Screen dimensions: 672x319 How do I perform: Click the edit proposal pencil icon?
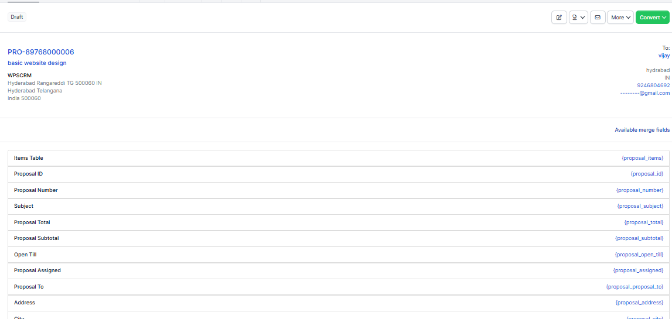(559, 18)
